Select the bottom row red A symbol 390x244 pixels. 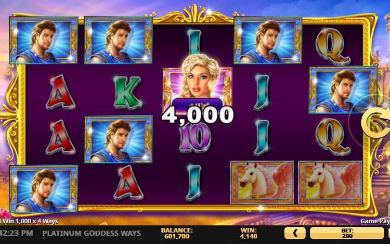point(128,182)
